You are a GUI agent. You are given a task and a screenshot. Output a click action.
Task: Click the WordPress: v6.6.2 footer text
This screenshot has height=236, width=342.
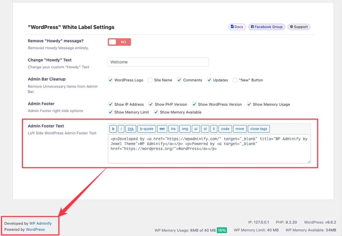pos(320,222)
